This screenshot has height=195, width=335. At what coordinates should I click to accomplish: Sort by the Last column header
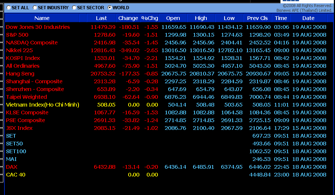pyautogui.click(x=102, y=18)
